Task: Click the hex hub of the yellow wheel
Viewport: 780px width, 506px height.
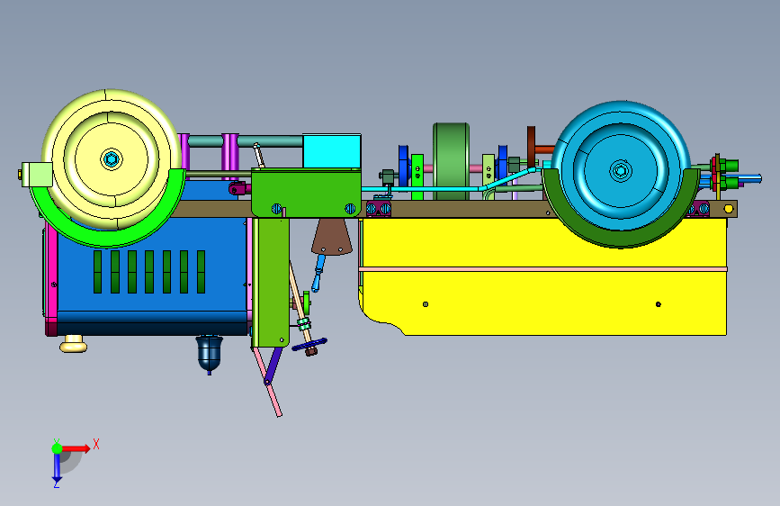Action: click(111, 160)
